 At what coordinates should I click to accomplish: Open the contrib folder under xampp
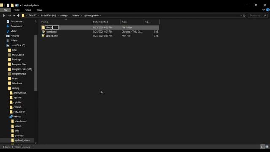tap(17, 107)
